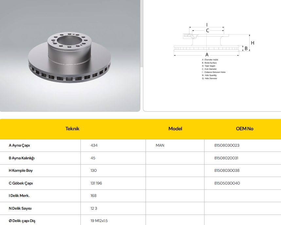Click the OEM No column header
The image size is (281, 225).
coord(244,129)
